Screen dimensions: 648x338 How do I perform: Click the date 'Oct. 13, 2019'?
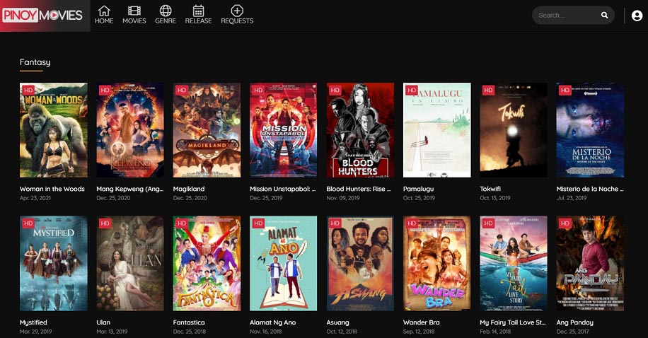pos(495,198)
